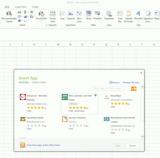Open Header & Footer
160x158 pixels.
click(x=129, y=17)
